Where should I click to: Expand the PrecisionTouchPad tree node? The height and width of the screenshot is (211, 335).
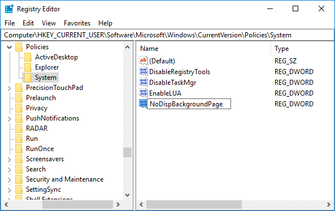[9, 88]
